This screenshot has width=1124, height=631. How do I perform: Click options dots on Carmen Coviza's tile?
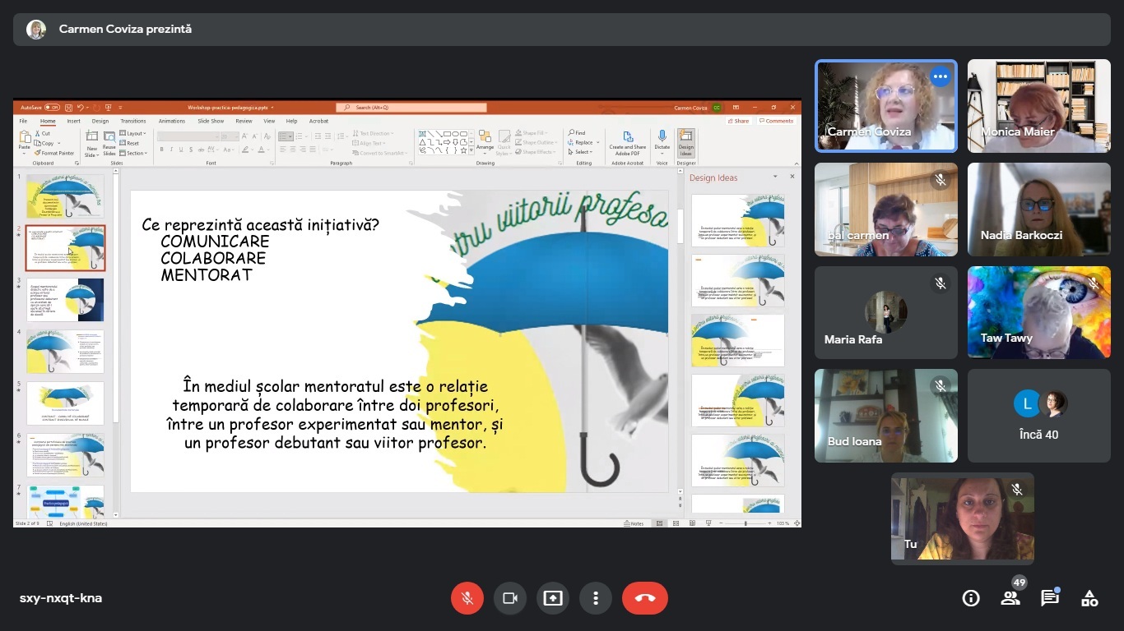940,76
